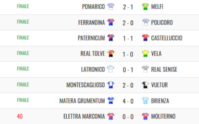Screen dimensions: 199x124
Task: Click the Moliterno jersey icon
Action: point(145,116)
